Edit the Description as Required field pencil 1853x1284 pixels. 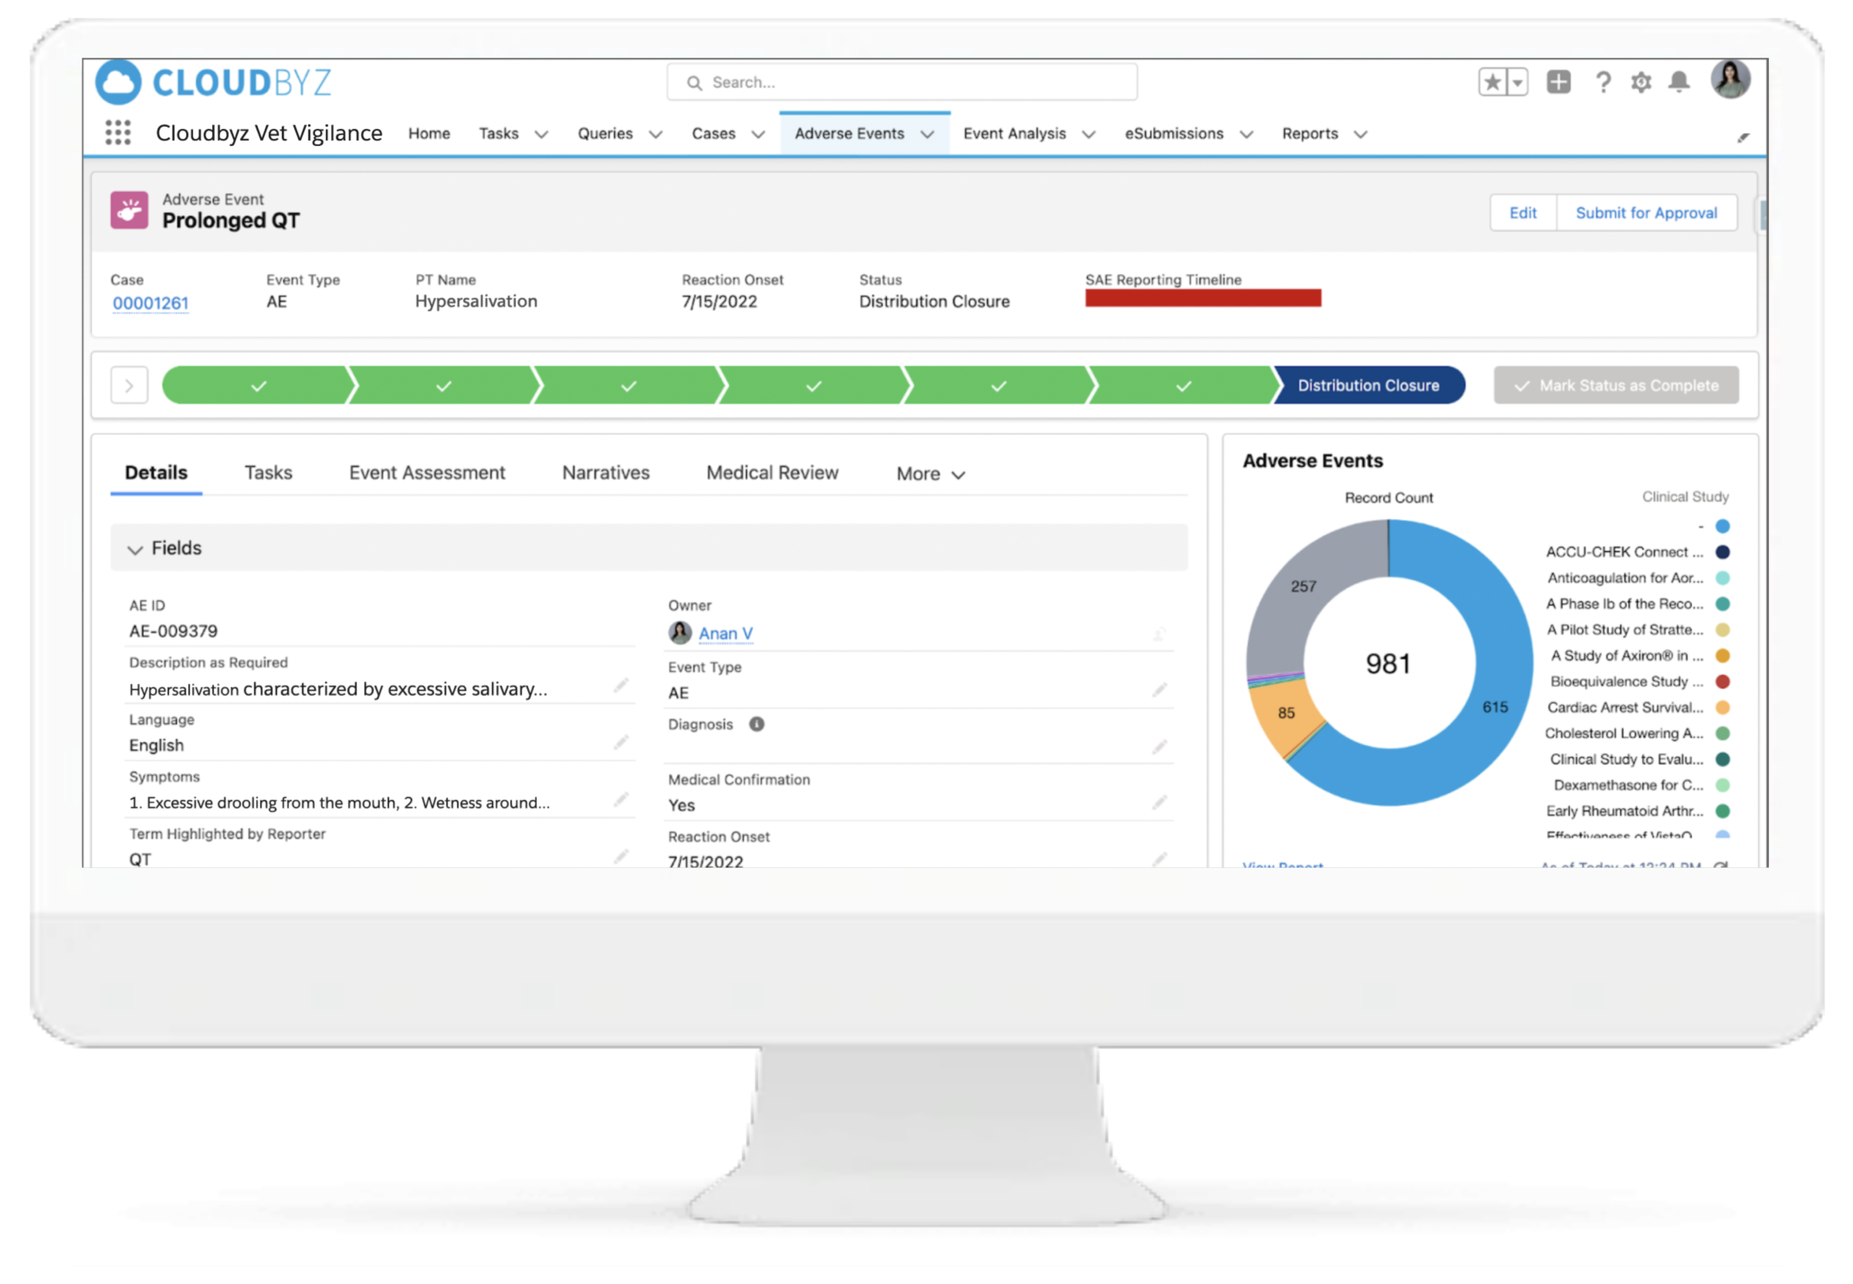(x=621, y=686)
